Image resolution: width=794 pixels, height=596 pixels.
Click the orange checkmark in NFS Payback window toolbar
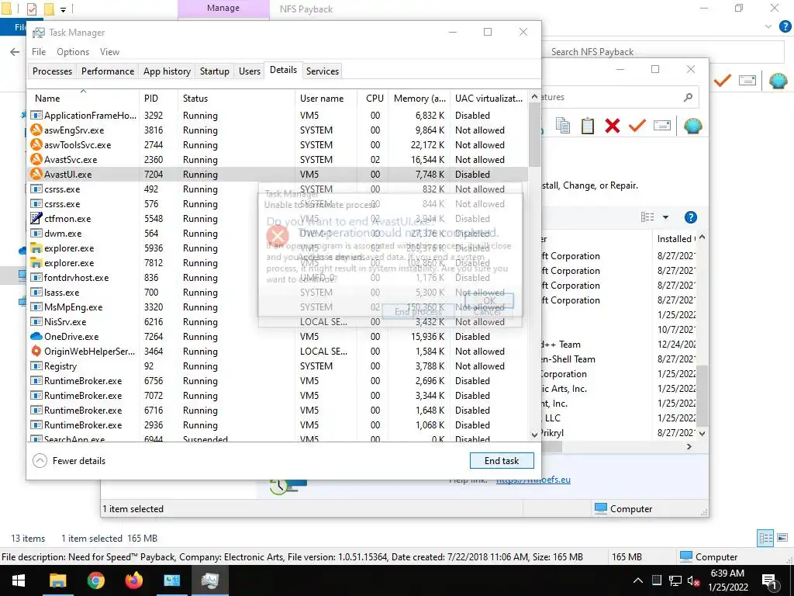pyautogui.click(x=723, y=80)
